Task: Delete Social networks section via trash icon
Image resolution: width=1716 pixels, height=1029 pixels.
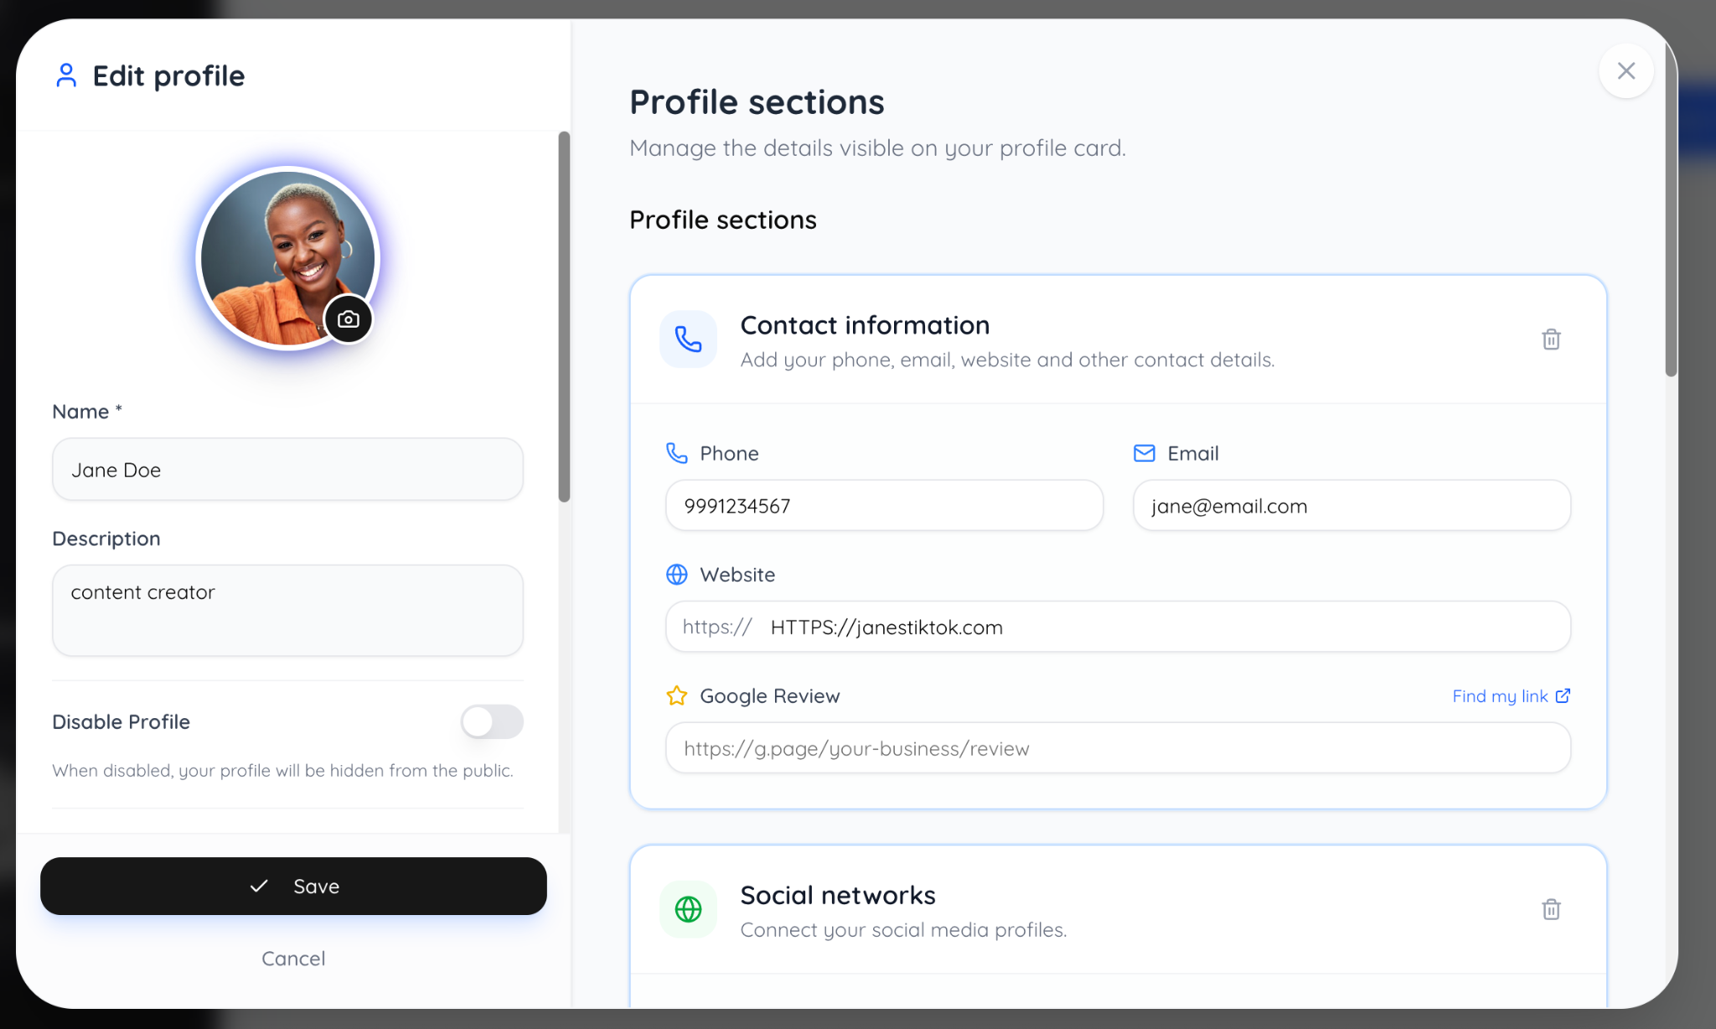Action: coord(1551,909)
